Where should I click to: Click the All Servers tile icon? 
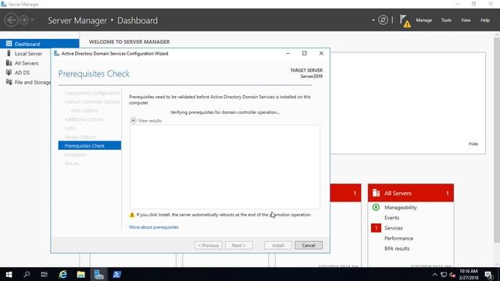(377, 193)
